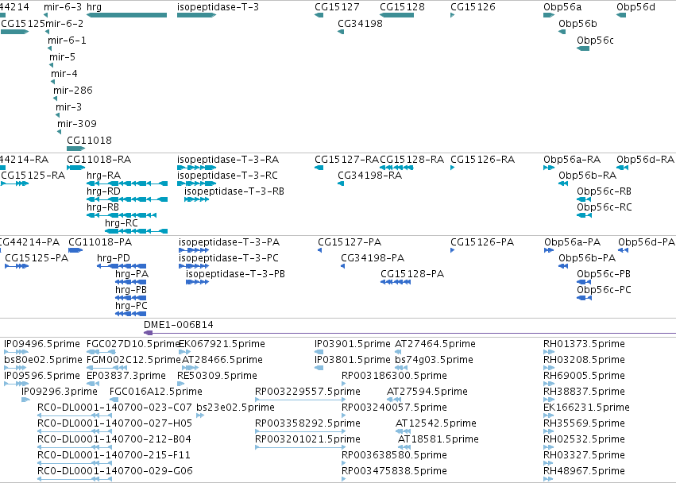
Task: Select the IP03901.5prime EST label
Action: [353, 344]
